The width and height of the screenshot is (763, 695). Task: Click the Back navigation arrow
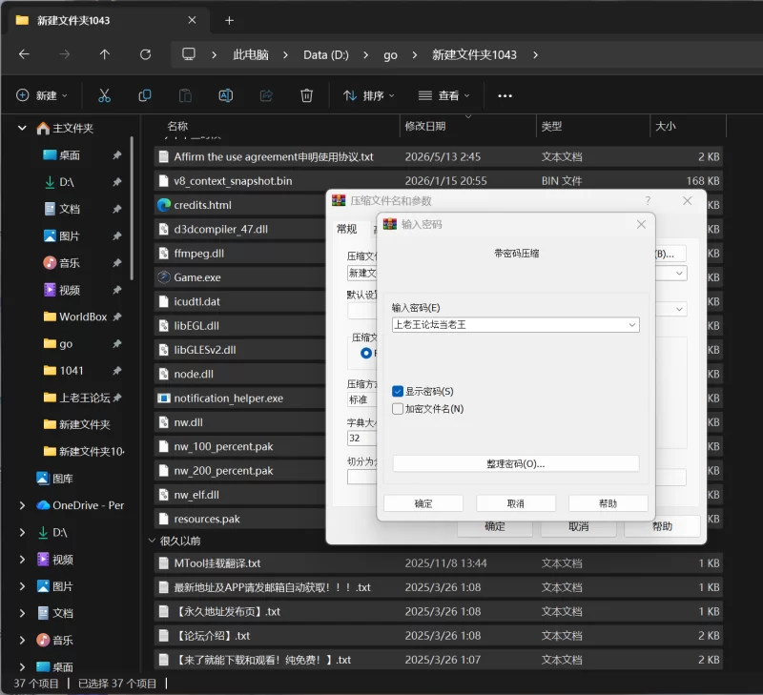[24, 54]
